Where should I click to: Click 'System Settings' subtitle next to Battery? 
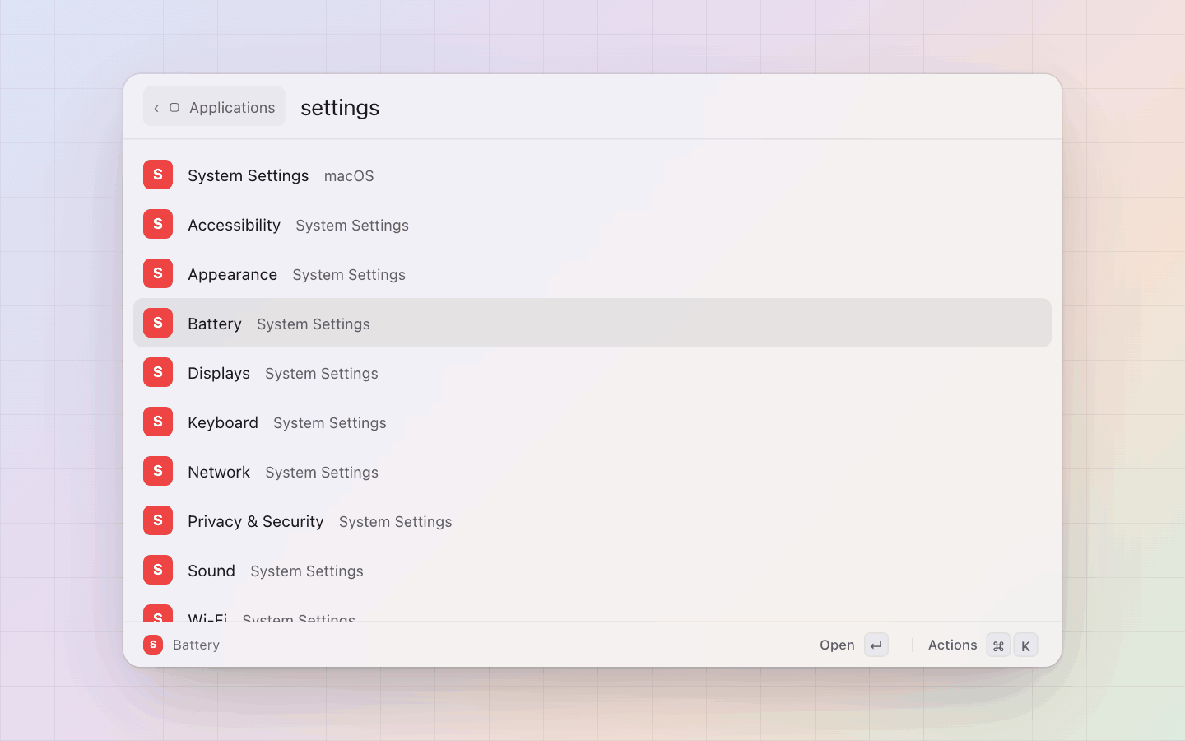coord(314,324)
